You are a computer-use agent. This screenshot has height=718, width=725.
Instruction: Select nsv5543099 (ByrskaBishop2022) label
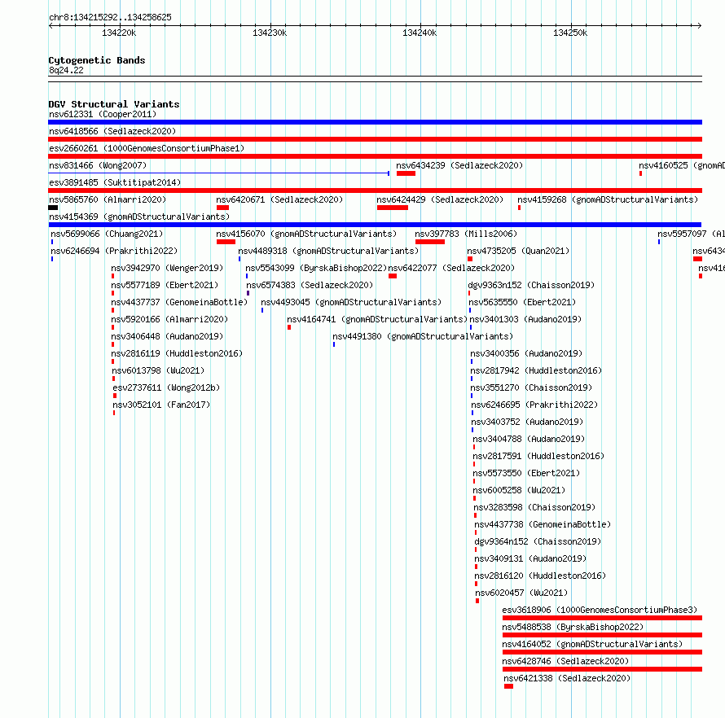pyautogui.click(x=316, y=268)
